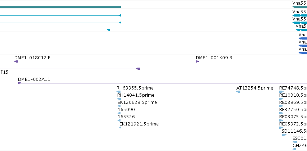
Task: Click the EK121921.5prime label
Action: point(139,124)
